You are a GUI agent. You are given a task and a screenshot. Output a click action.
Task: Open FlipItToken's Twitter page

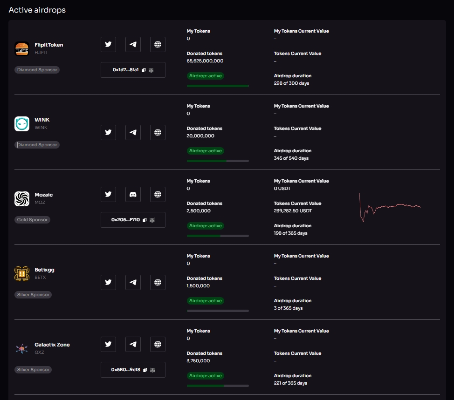click(109, 45)
